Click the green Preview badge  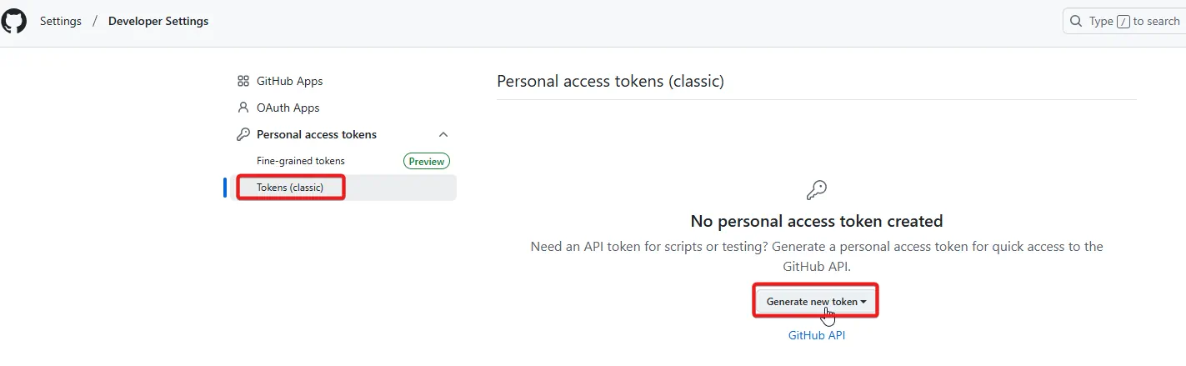click(x=427, y=162)
